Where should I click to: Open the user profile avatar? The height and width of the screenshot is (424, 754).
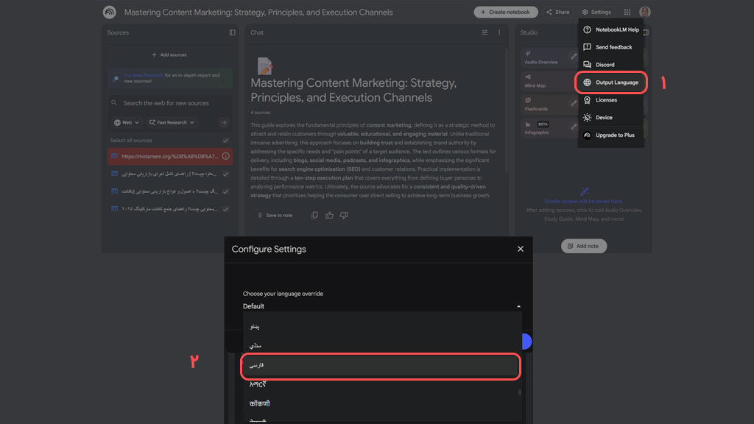(x=645, y=12)
